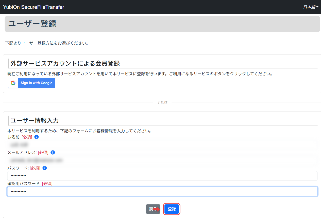Click the info icon beside パスワード
Screen dimensions: 321x218
pos(44,168)
